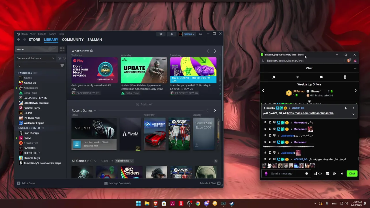The image size is (370, 208).
Task: Show next What's New items arrow
Action: (x=215, y=51)
